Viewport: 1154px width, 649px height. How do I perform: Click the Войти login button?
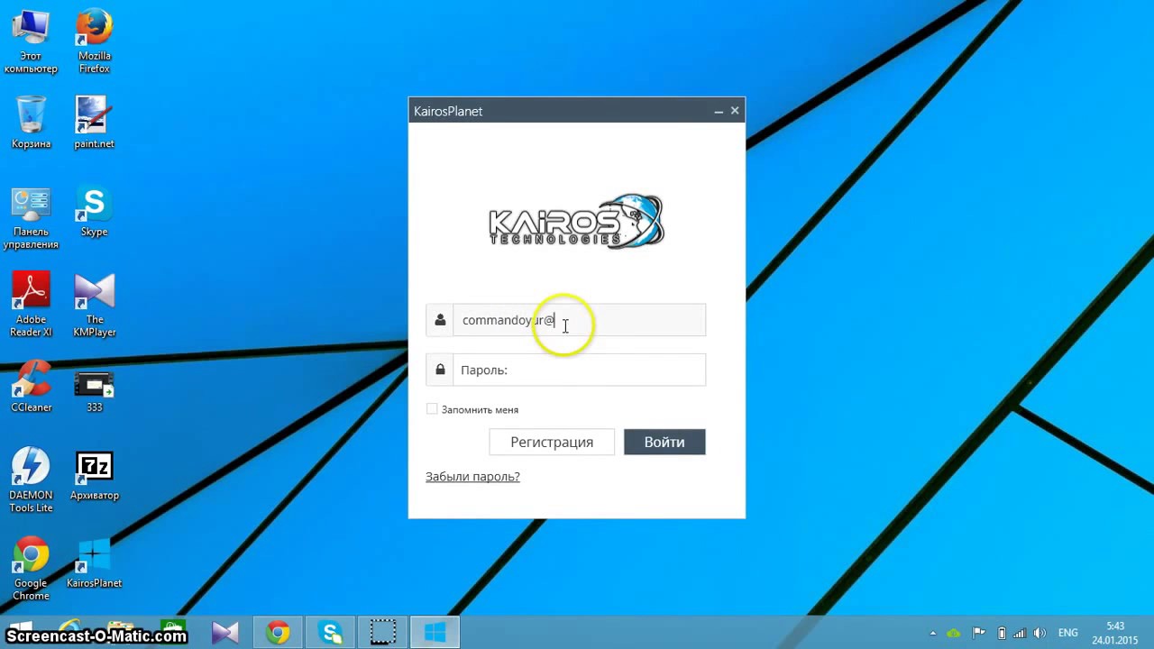[x=664, y=442]
